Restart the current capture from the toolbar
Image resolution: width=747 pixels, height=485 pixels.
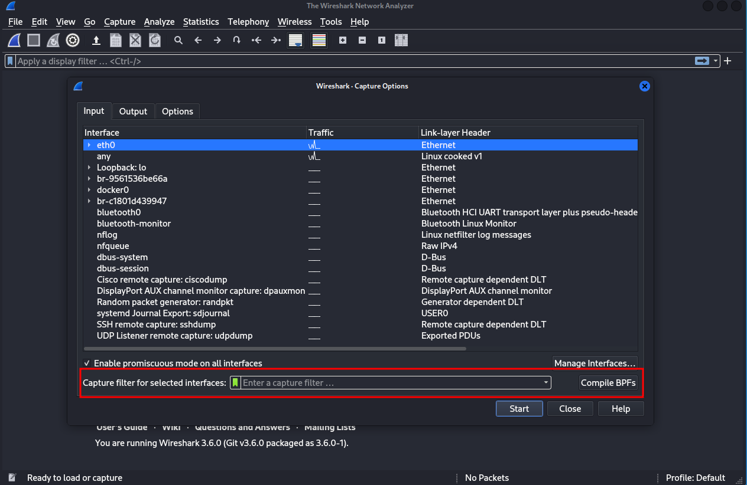tap(53, 40)
